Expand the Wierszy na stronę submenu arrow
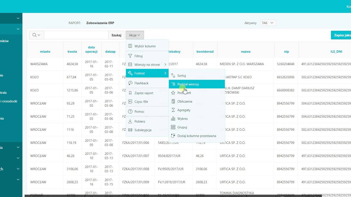This screenshot has width=351, height=197. [x=165, y=65]
